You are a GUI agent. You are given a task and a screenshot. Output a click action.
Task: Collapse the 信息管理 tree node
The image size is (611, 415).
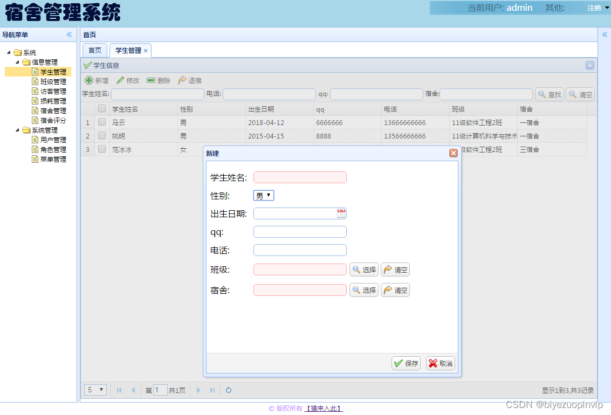click(17, 61)
